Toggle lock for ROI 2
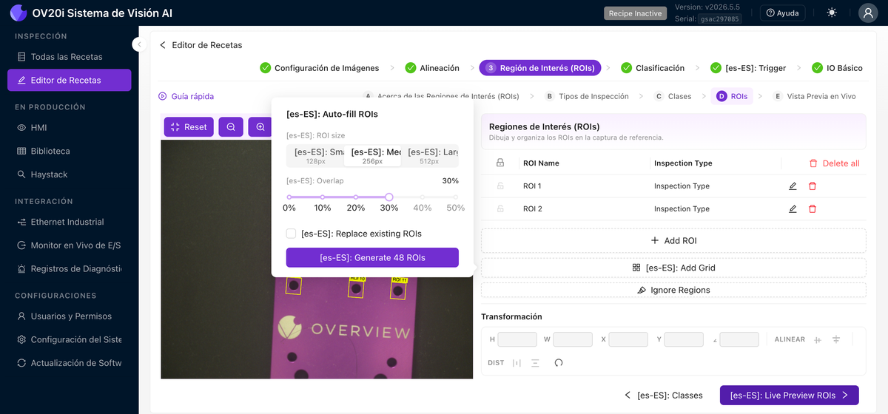Image resolution: width=888 pixels, height=414 pixels. click(500, 208)
